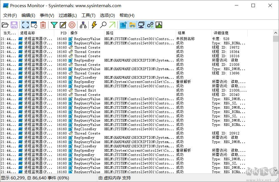The width and height of the screenshot is (279, 182).
Task: Show file system activity events
Action: click(132, 25)
